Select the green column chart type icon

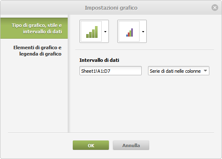tap(92, 32)
